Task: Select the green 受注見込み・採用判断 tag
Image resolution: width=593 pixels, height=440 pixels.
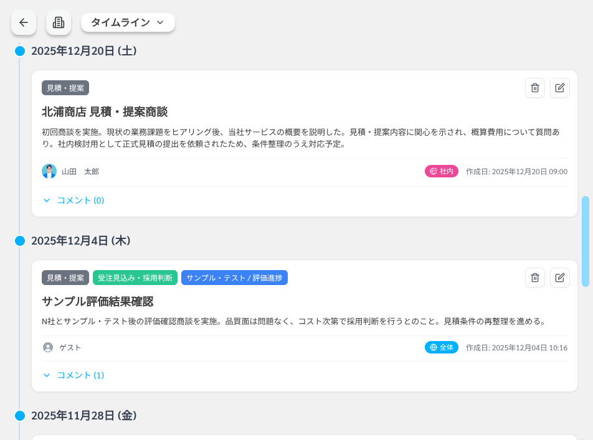Action: pyautogui.click(x=135, y=278)
